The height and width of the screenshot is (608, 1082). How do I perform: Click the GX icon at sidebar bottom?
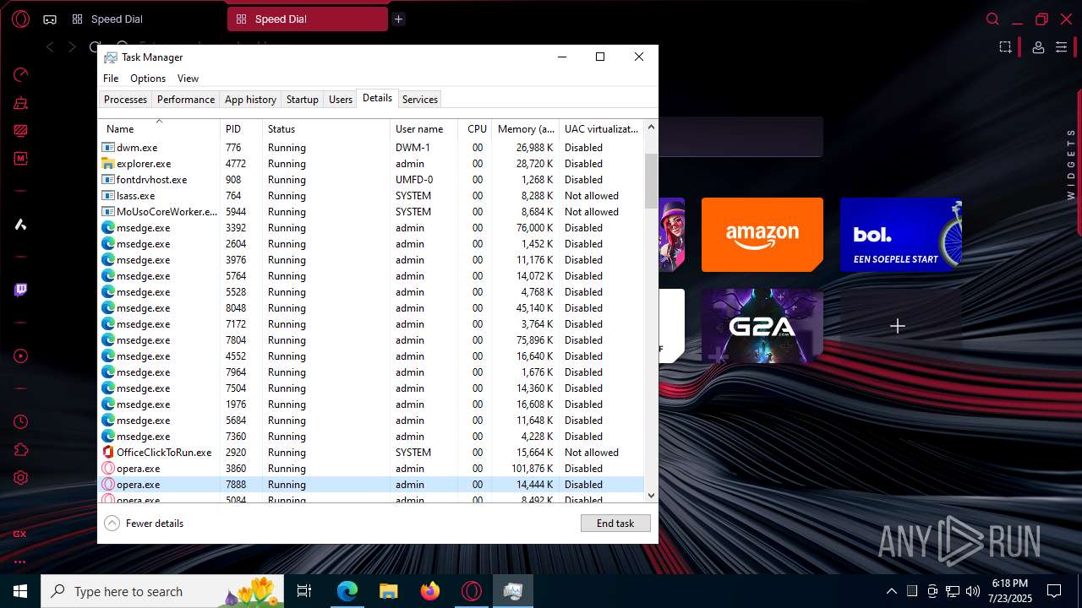[x=20, y=534]
